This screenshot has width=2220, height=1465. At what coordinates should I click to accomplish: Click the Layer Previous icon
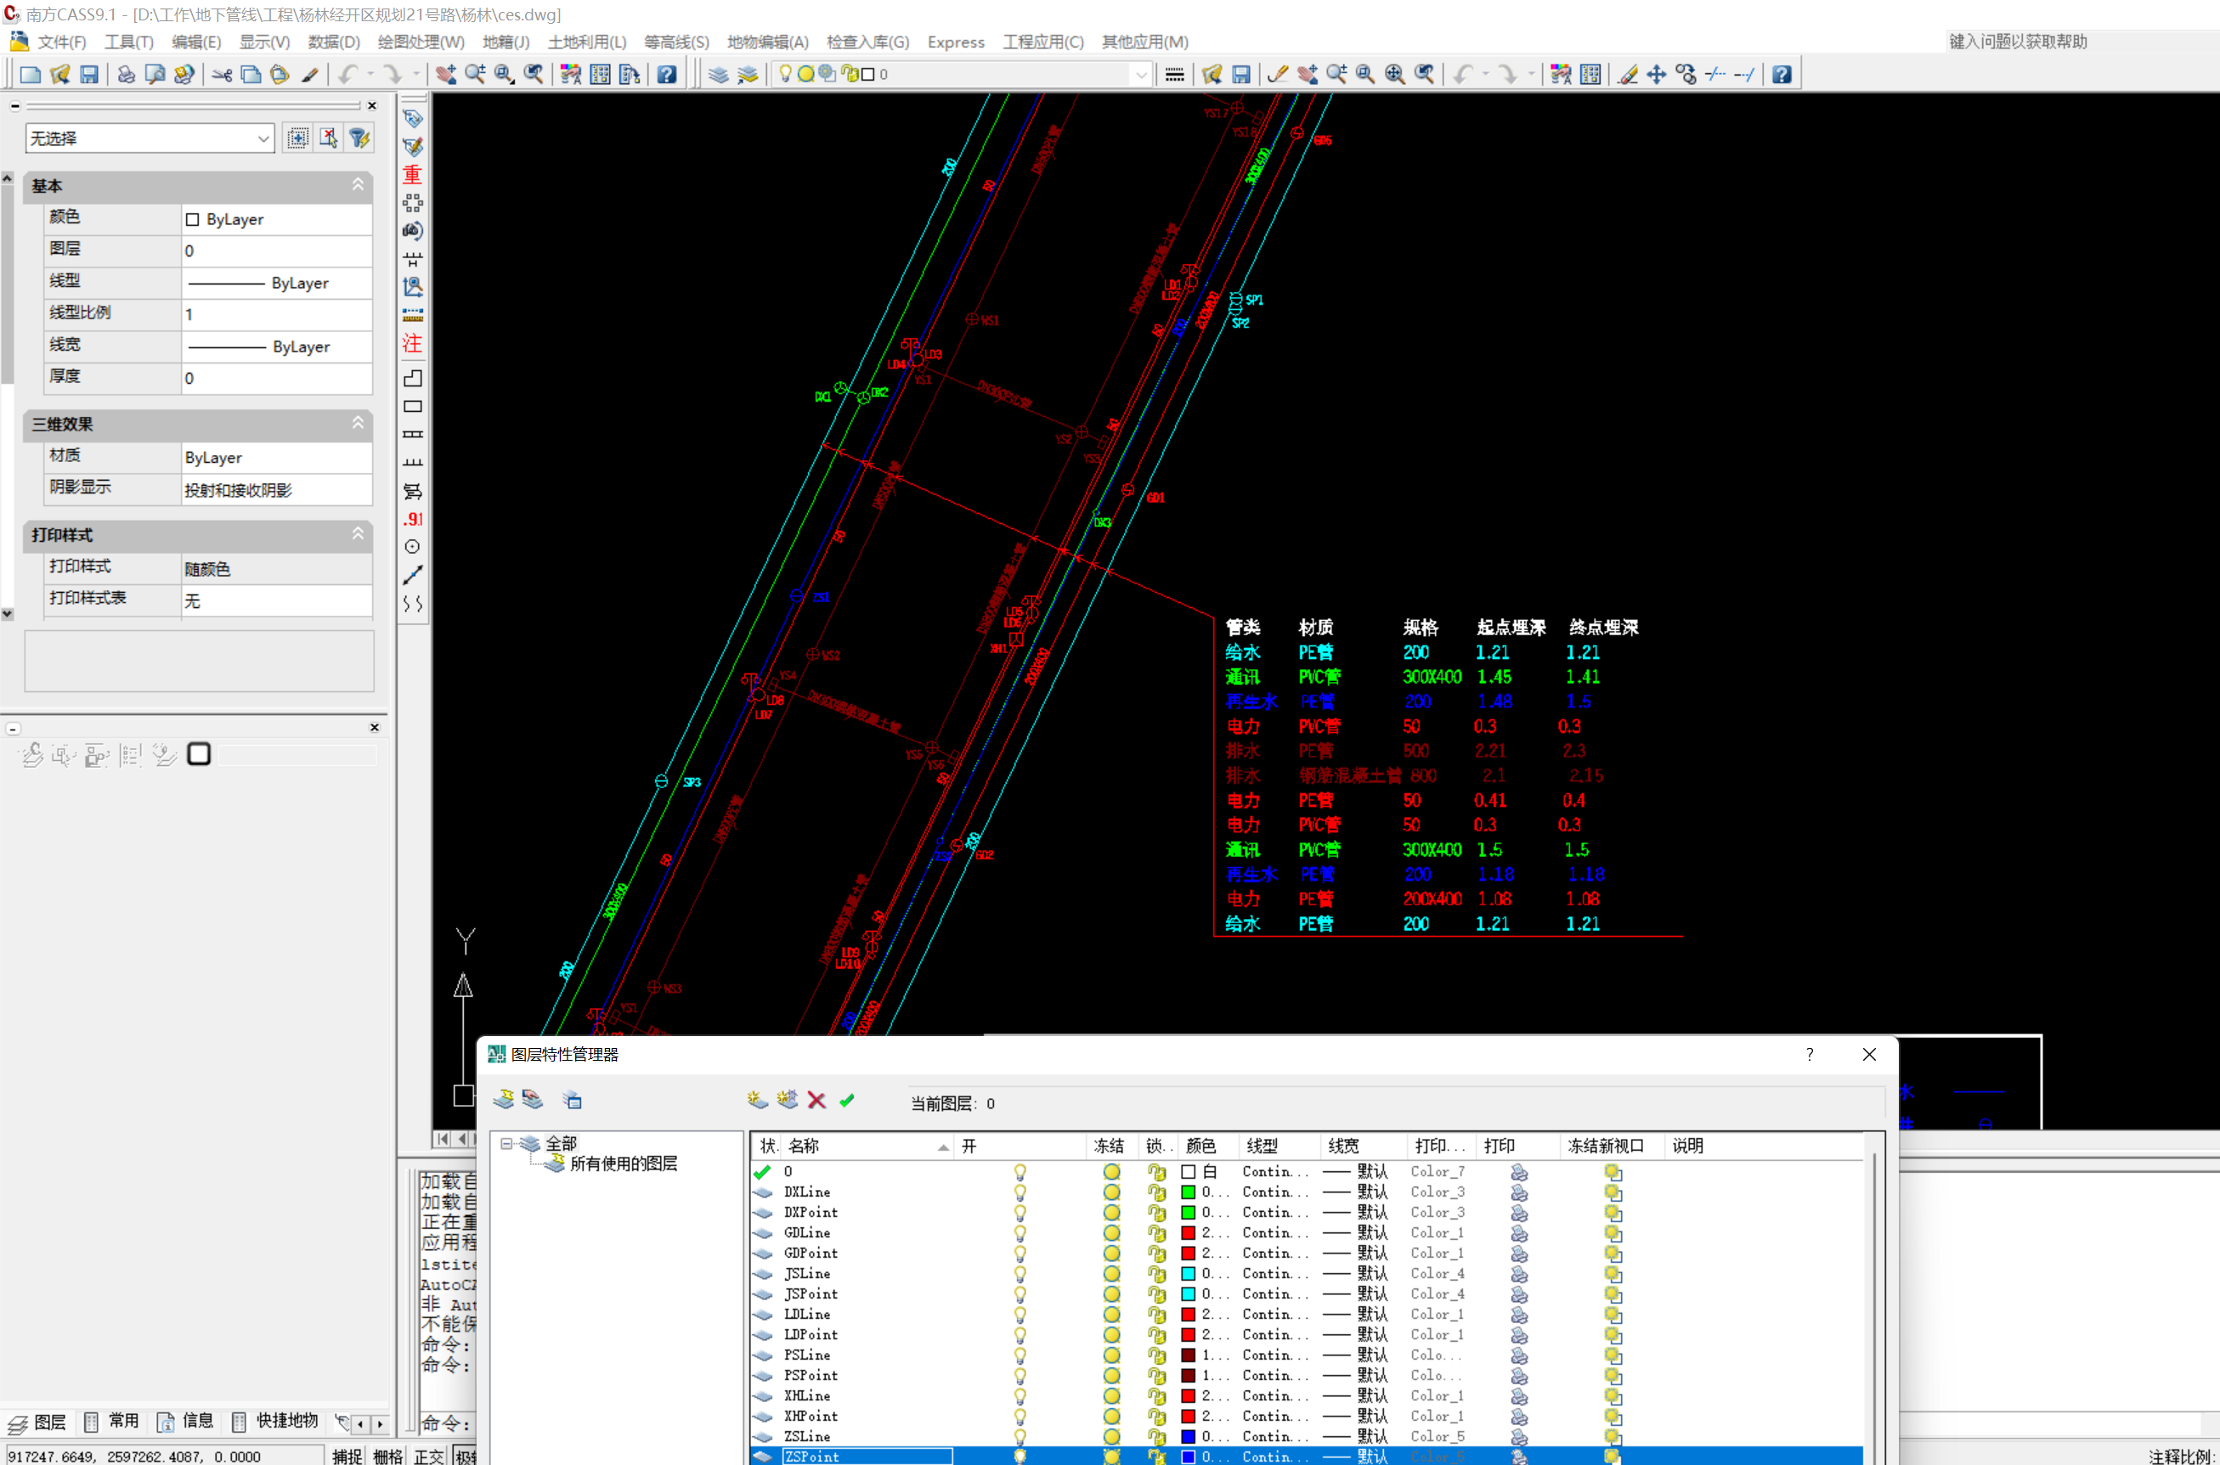point(748,75)
